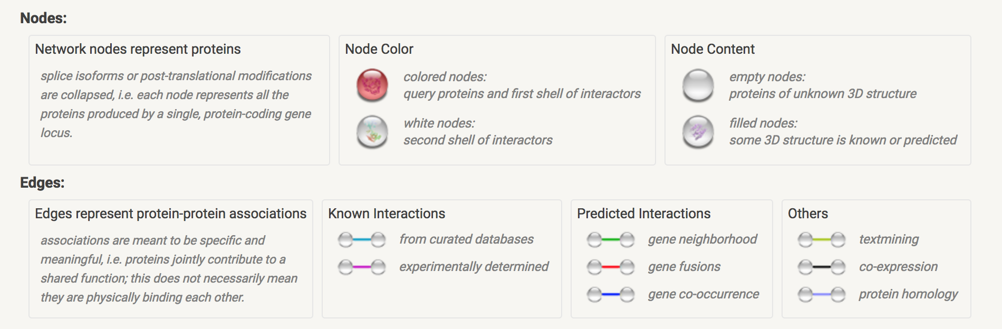The width and height of the screenshot is (1002, 329).
Task: Click the curated databases edge icon
Action: (x=362, y=240)
